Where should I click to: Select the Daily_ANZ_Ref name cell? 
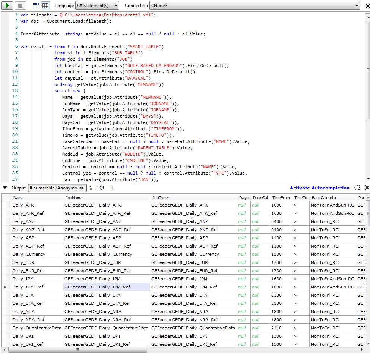(x=37, y=230)
